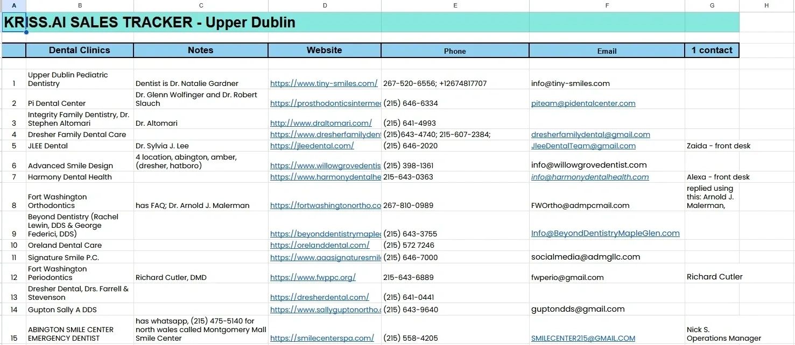Screen dimensions: 795x345
Task: Select column B header
Action: click(x=80, y=5)
